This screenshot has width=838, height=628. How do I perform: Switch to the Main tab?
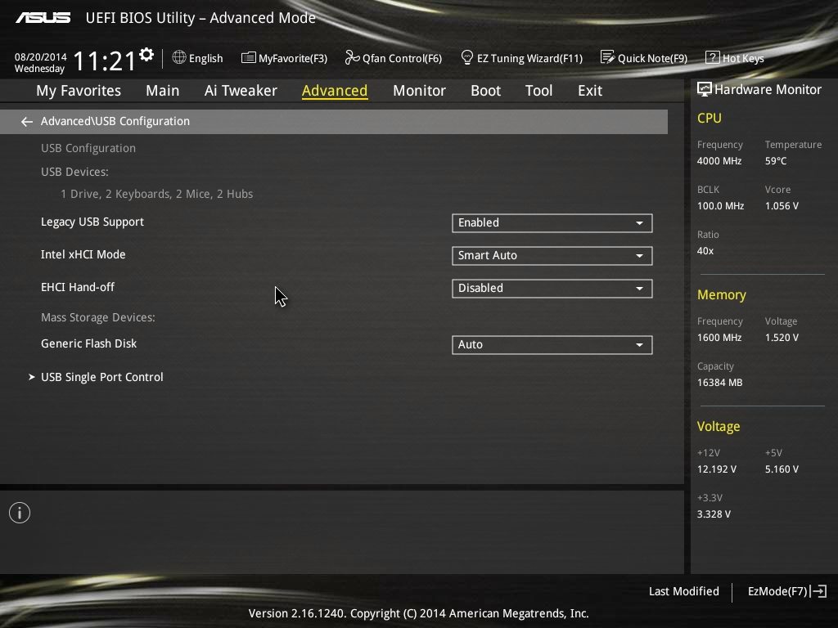click(163, 91)
